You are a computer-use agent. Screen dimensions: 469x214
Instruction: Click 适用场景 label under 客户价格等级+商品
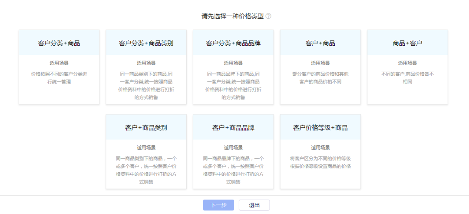320,147
